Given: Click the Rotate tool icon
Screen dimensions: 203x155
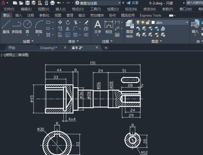Looking at the screenshot, I should (x=68, y=22).
